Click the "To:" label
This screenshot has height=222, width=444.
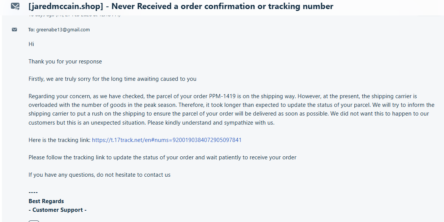click(x=31, y=29)
